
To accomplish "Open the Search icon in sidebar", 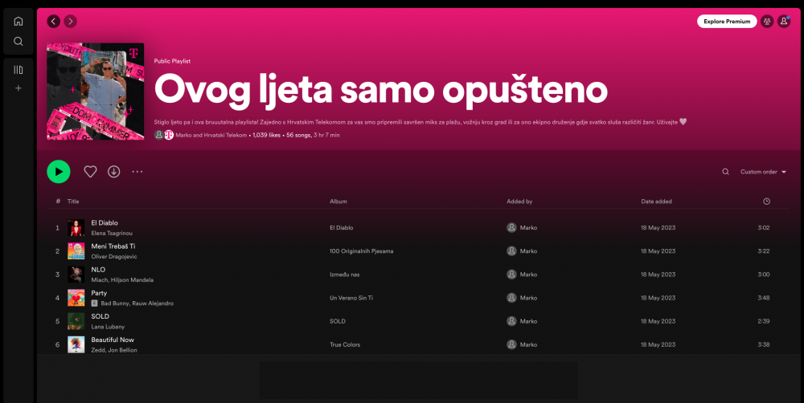I will tap(18, 42).
